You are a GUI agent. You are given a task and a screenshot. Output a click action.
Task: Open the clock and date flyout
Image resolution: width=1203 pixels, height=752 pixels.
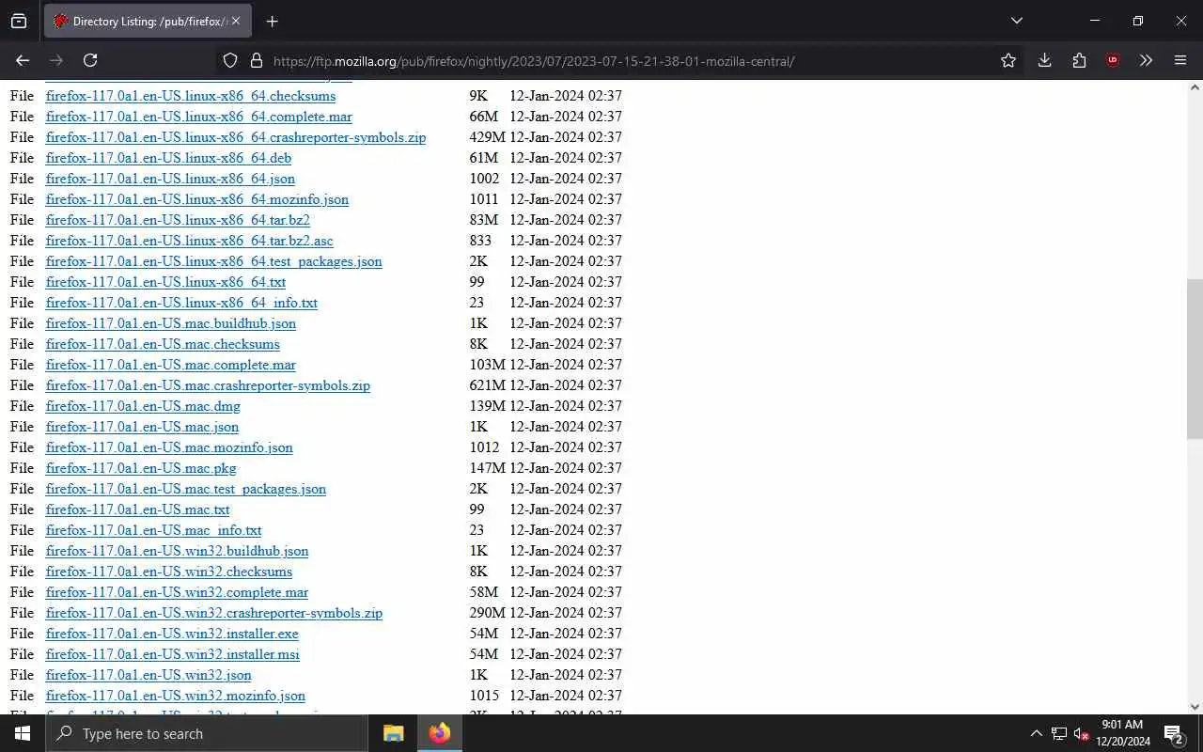(x=1122, y=733)
